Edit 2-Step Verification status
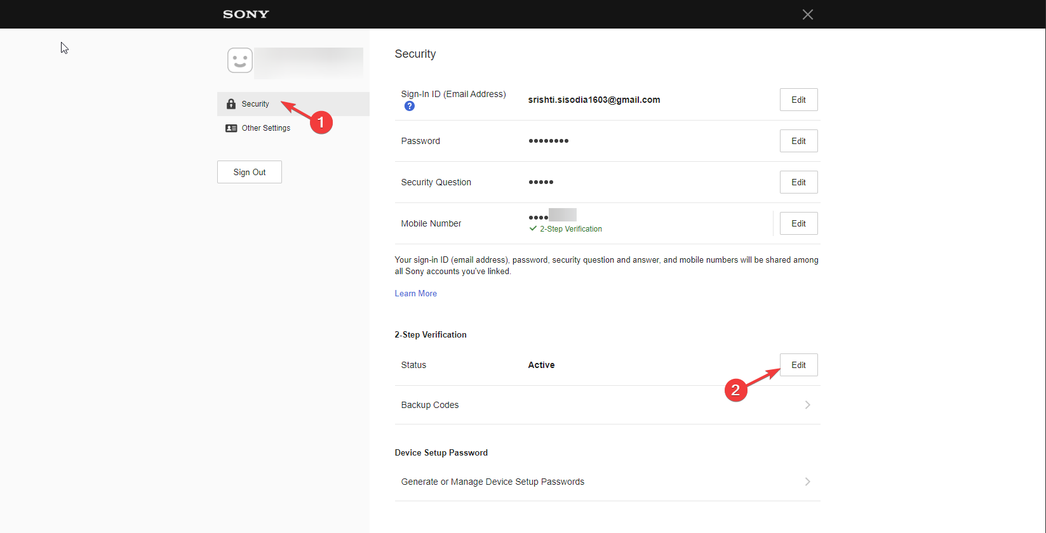1046x533 pixels. click(x=798, y=365)
